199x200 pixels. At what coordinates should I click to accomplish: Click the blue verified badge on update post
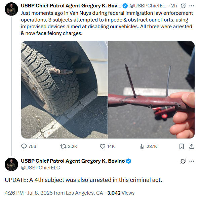click(x=129, y=161)
